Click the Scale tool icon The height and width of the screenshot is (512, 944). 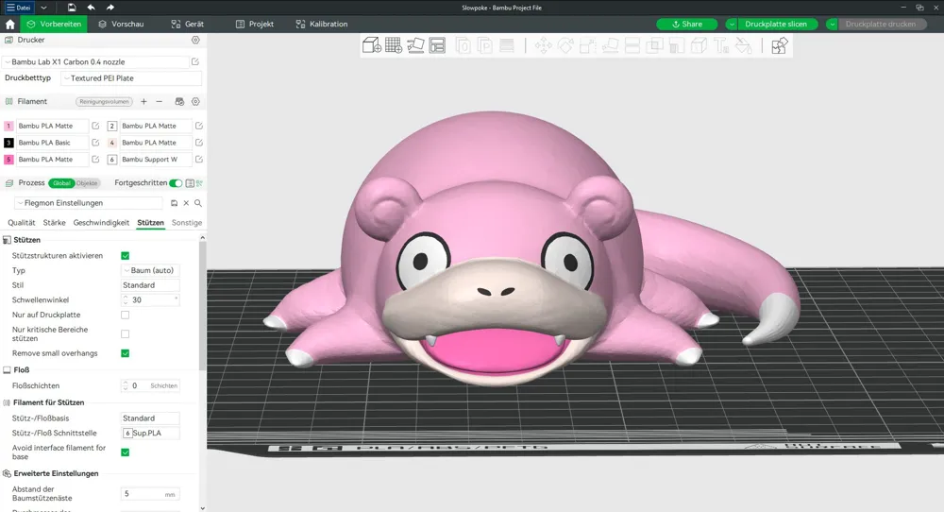tap(587, 45)
